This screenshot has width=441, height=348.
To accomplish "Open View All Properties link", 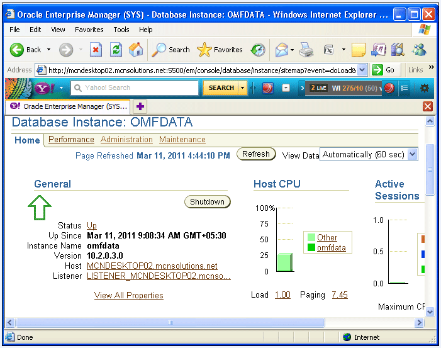I will pyautogui.click(x=128, y=295).
